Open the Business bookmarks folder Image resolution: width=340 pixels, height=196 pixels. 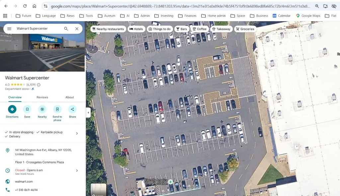tap(259, 16)
